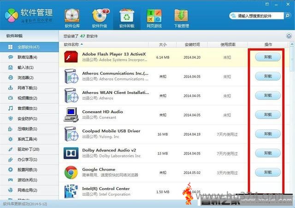
Task: Click the 软件管理 app logo
Action: (x=12, y=15)
